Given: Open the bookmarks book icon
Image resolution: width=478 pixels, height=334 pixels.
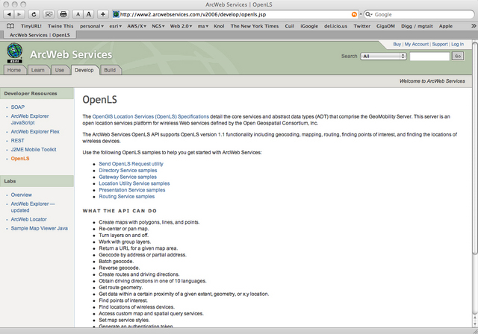Looking at the screenshot, I should pyautogui.click(x=10, y=26).
